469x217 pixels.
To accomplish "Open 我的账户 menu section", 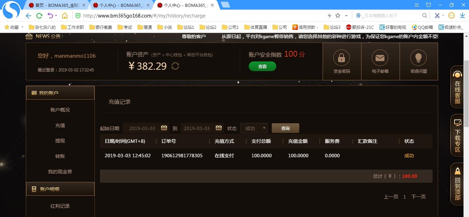I will [x=60, y=93].
